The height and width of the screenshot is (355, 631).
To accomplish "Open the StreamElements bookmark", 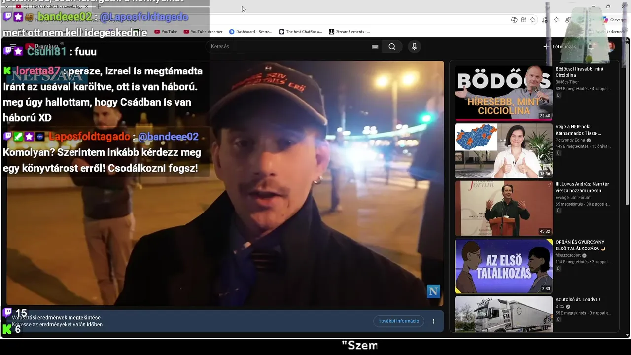I will (x=349, y=32).
